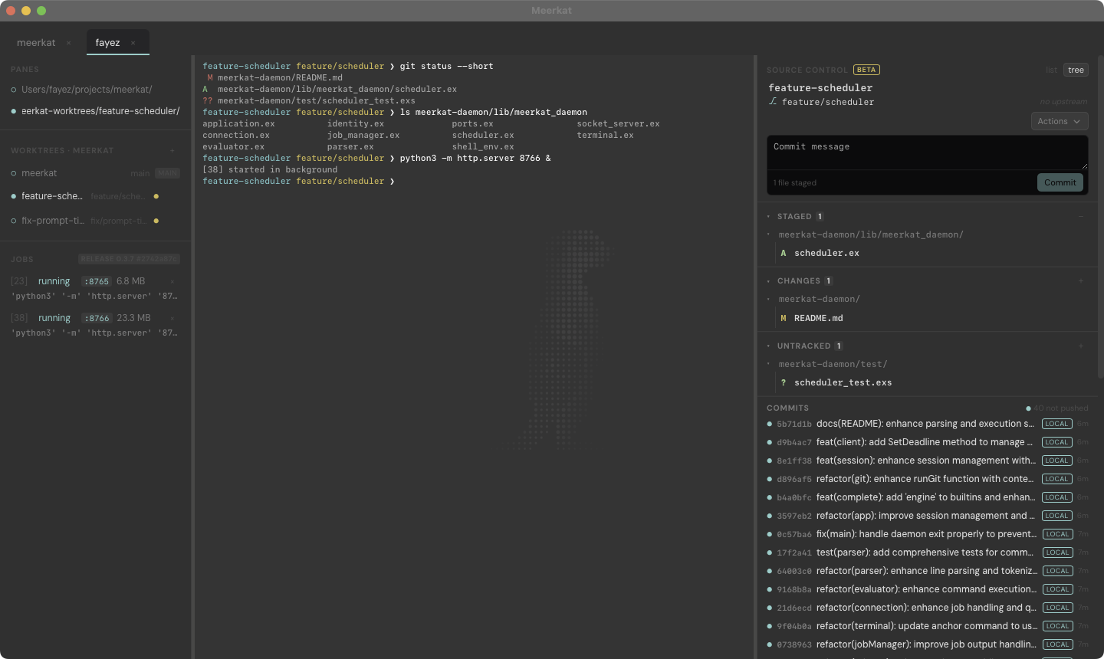Screen dimensions: 1104x659
Task: Select running job 23
Action: [x=95, y=289]
